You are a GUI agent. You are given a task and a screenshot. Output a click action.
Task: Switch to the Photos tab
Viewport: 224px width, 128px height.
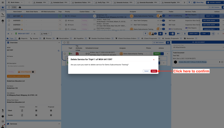pos(49,38)
